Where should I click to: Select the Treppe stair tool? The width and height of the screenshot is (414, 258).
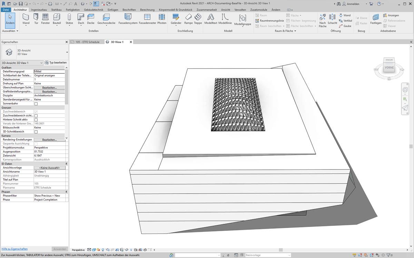coord(198,19)
